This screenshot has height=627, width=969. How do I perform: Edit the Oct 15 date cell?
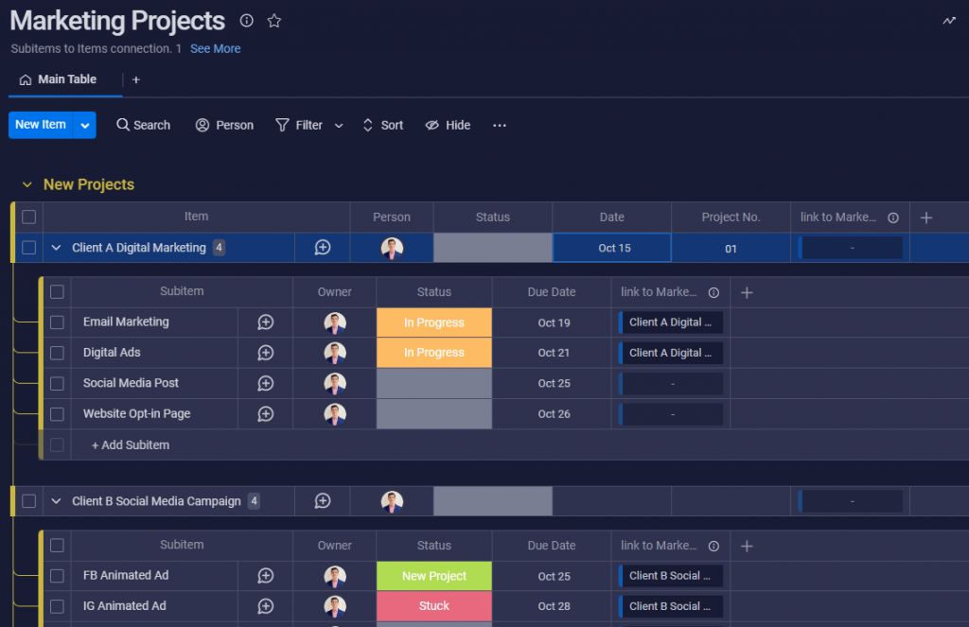point(612,248)
